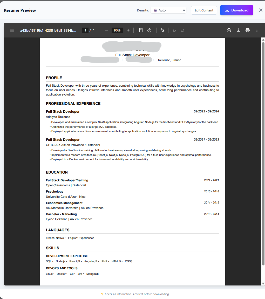Click the year range 2015 - 2018
The height and width of the screenshot is (299, 265).
tap(211, 191)
